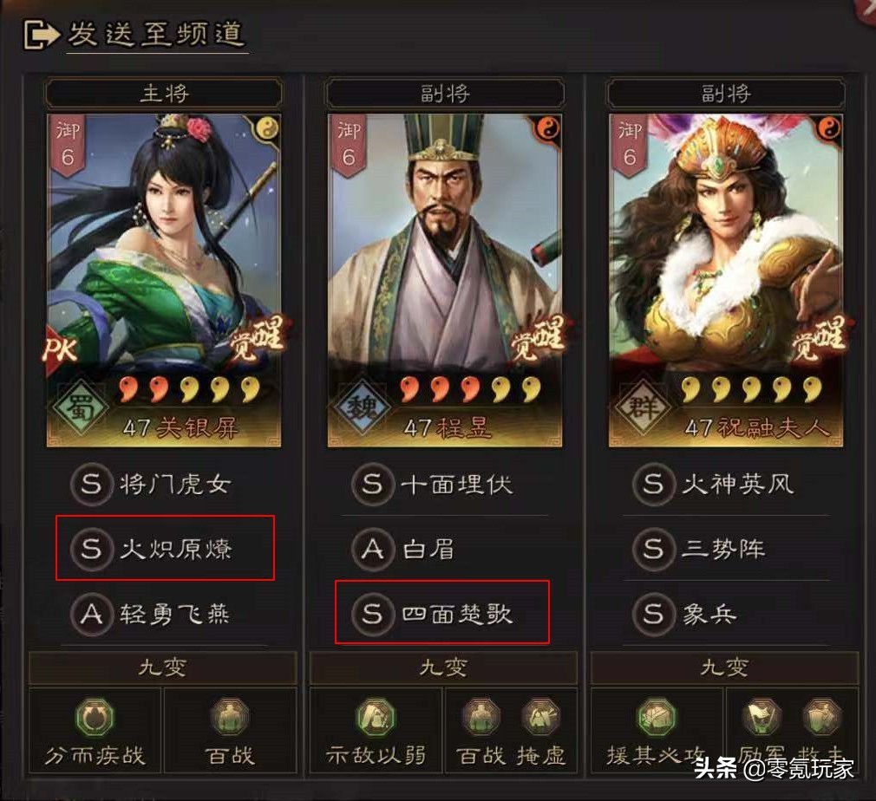The width and height of the screenshot is (876, 801).
Task: Open the 九变 section under 程昱
Action: 443,667
